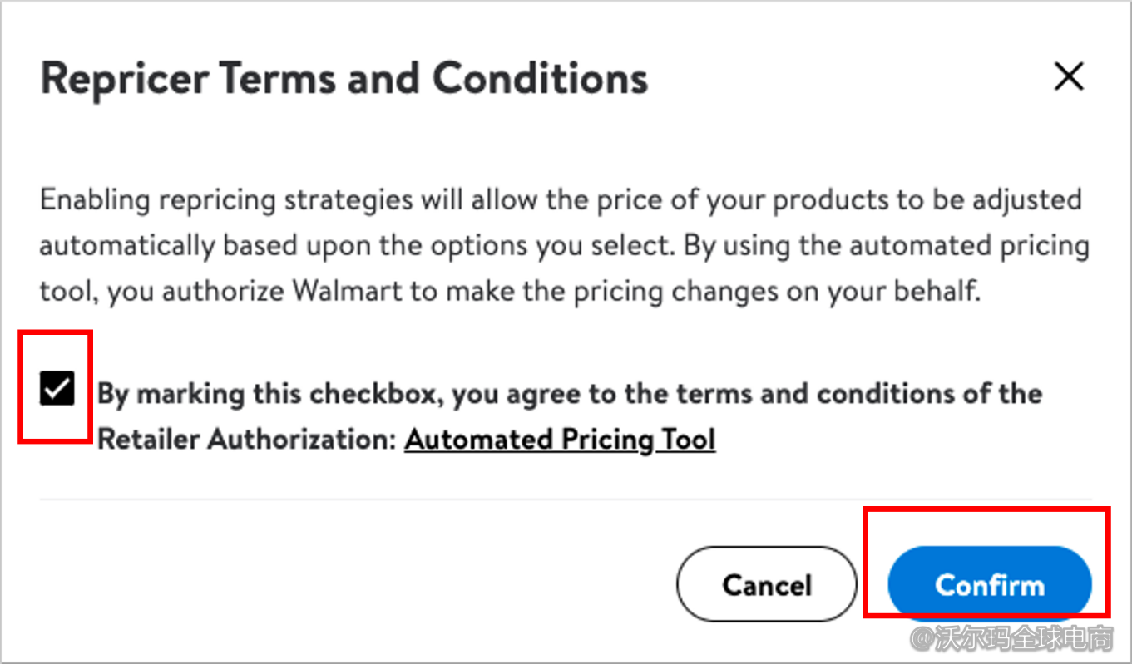Image resolution: width=1132 pixels, height=664 pixels.
Task: Click the paragraph describing repricing strategies
Action: (564, 245)
